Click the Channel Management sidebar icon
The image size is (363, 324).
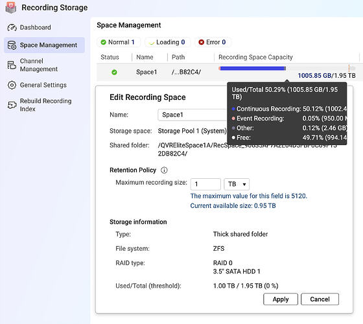[x=12, y=65]
